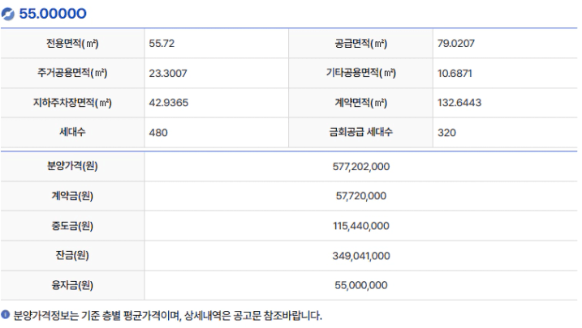Click the 금회공급 세대수 value 320
Viewport: 582px width, 328px height.
[x=446, y=132]
